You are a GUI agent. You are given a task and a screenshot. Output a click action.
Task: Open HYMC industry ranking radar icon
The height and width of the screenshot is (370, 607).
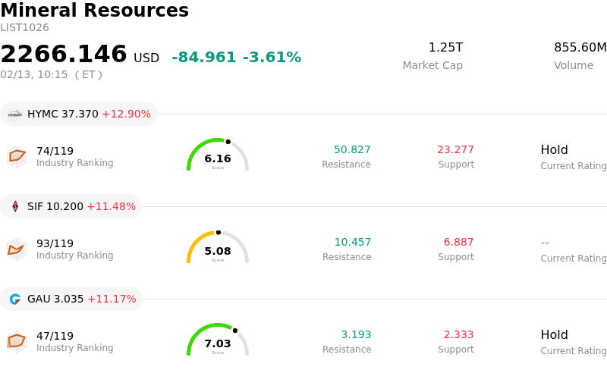coord(17,157)
